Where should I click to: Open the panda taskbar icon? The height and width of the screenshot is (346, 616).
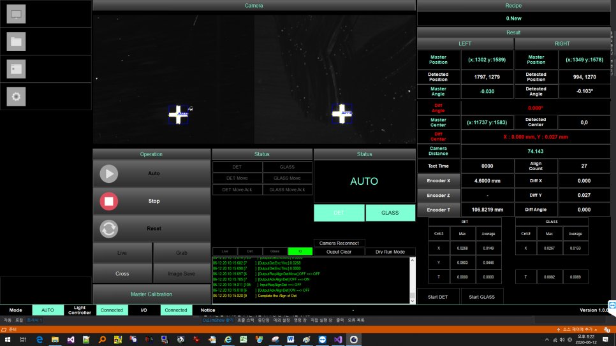pos(180,340)
